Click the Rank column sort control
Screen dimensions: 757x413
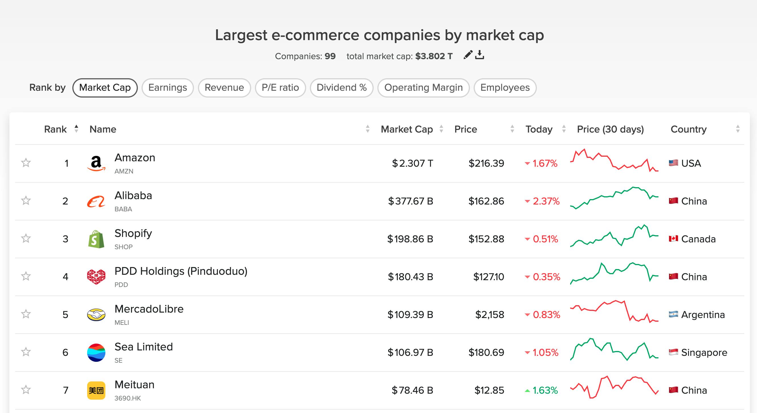pyautogui.click(x=76, y=129)
